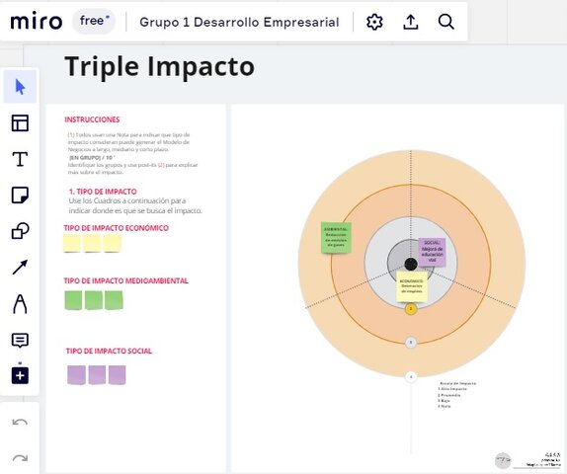Select middle green environmental sticky note
The width and height of the screenshot is (567, 474).
click(94, 300)
